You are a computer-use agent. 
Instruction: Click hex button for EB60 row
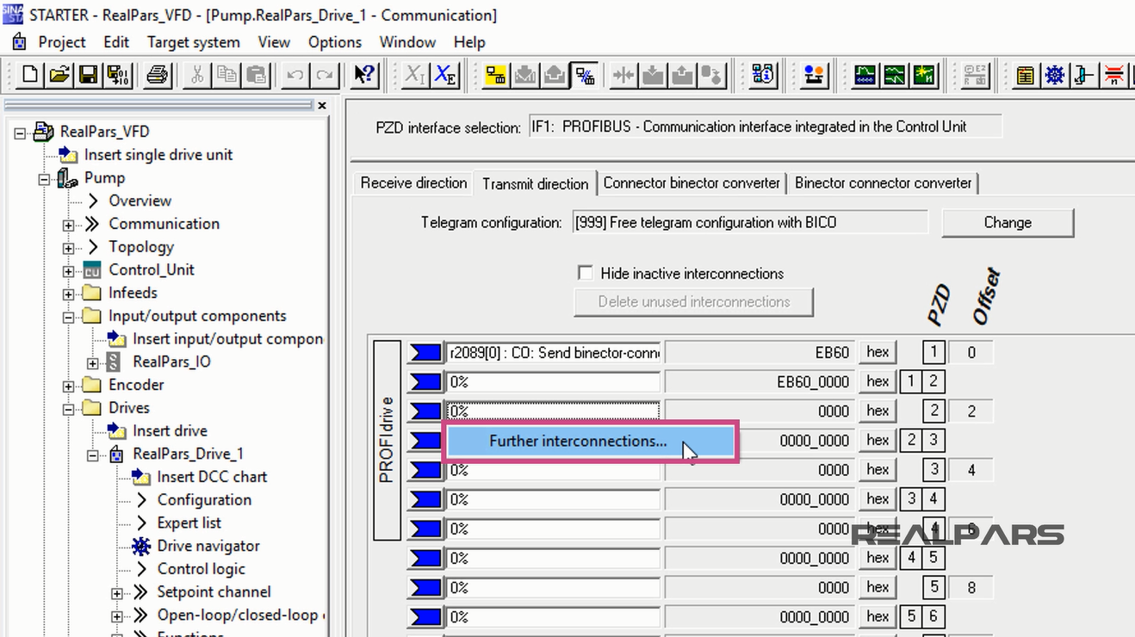(x=878, y=352)
